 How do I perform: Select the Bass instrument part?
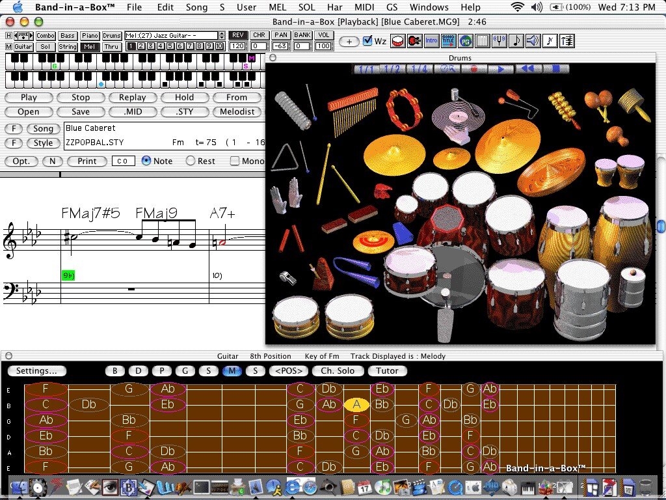[x=67, y=36]
